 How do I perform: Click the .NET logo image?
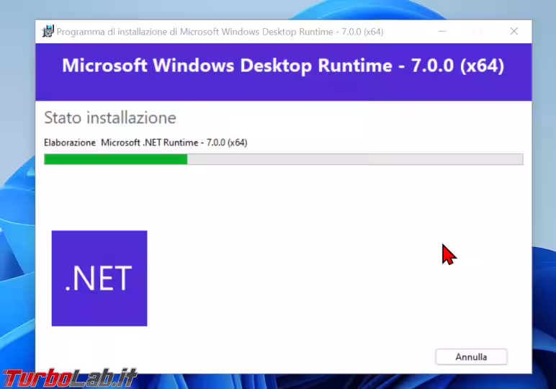pos(99,278)
